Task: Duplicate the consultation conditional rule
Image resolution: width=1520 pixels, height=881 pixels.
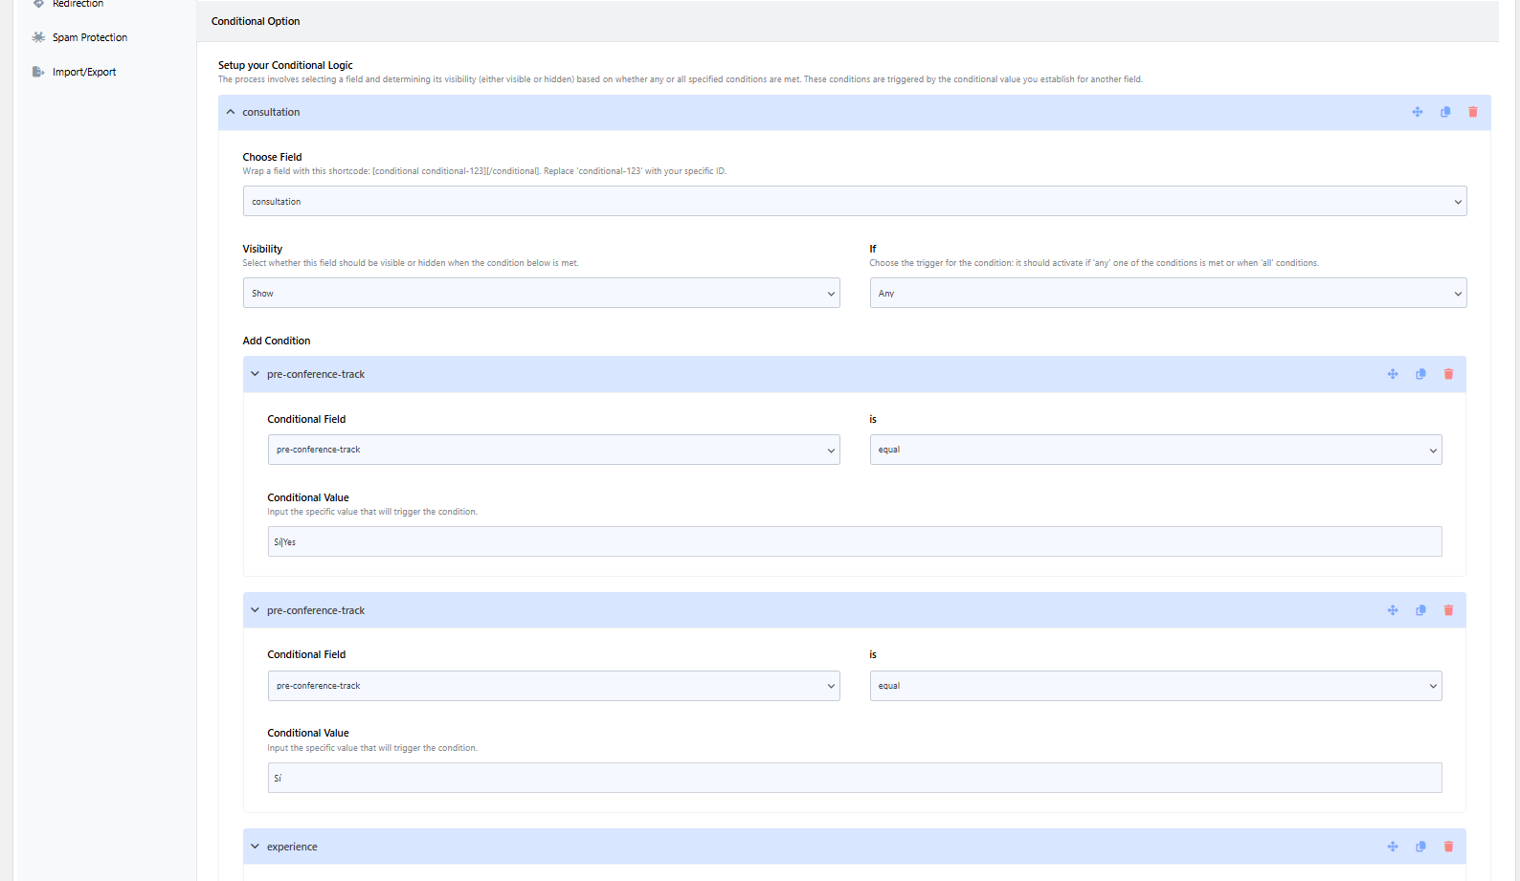Action: click(1444, 112)
